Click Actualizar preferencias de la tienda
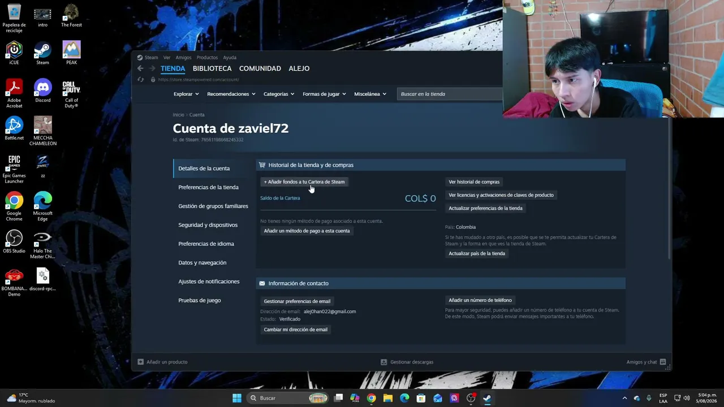The height and width of the screenshot is (407, 724). pos(485,208)
